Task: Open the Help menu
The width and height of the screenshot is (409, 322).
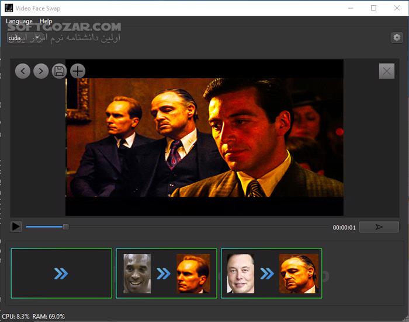Action: point(46,21)
